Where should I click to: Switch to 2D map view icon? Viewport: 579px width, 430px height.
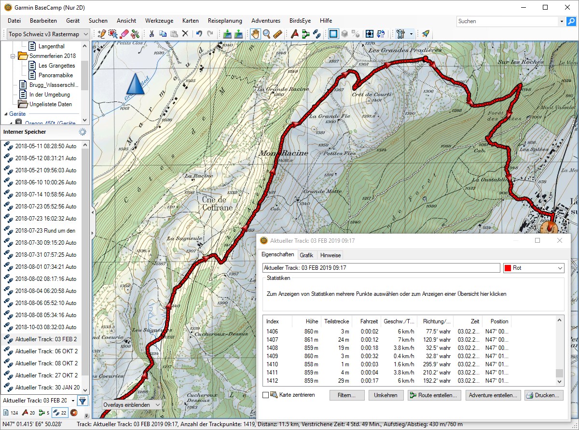(x=333, y=34)
